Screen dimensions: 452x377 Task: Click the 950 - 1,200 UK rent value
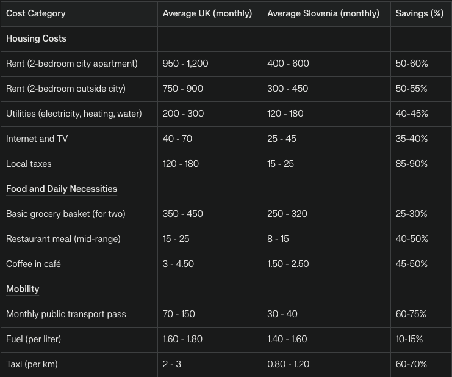coord(185,64)
